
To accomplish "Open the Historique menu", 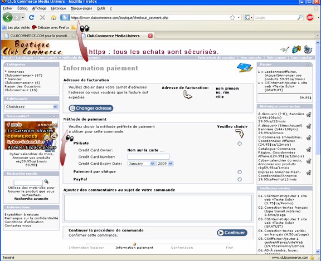I will point(59,8).
